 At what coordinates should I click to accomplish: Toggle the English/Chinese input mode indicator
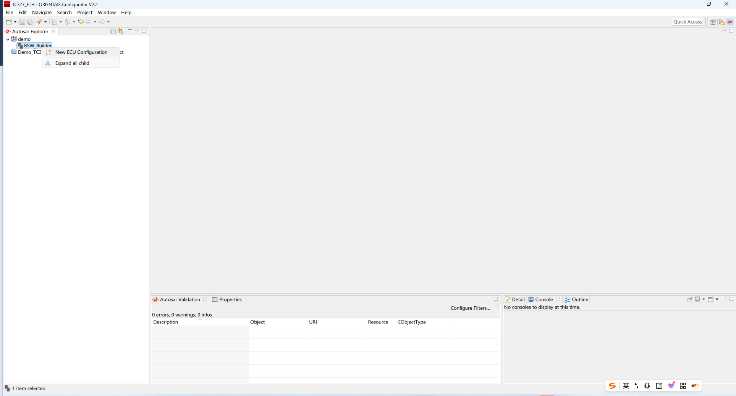pos(626,386)
